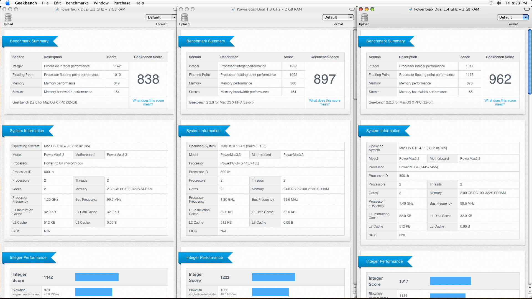
Task: Click document proxy icon in 1.2 GHz title
Action: coord(57,9)
